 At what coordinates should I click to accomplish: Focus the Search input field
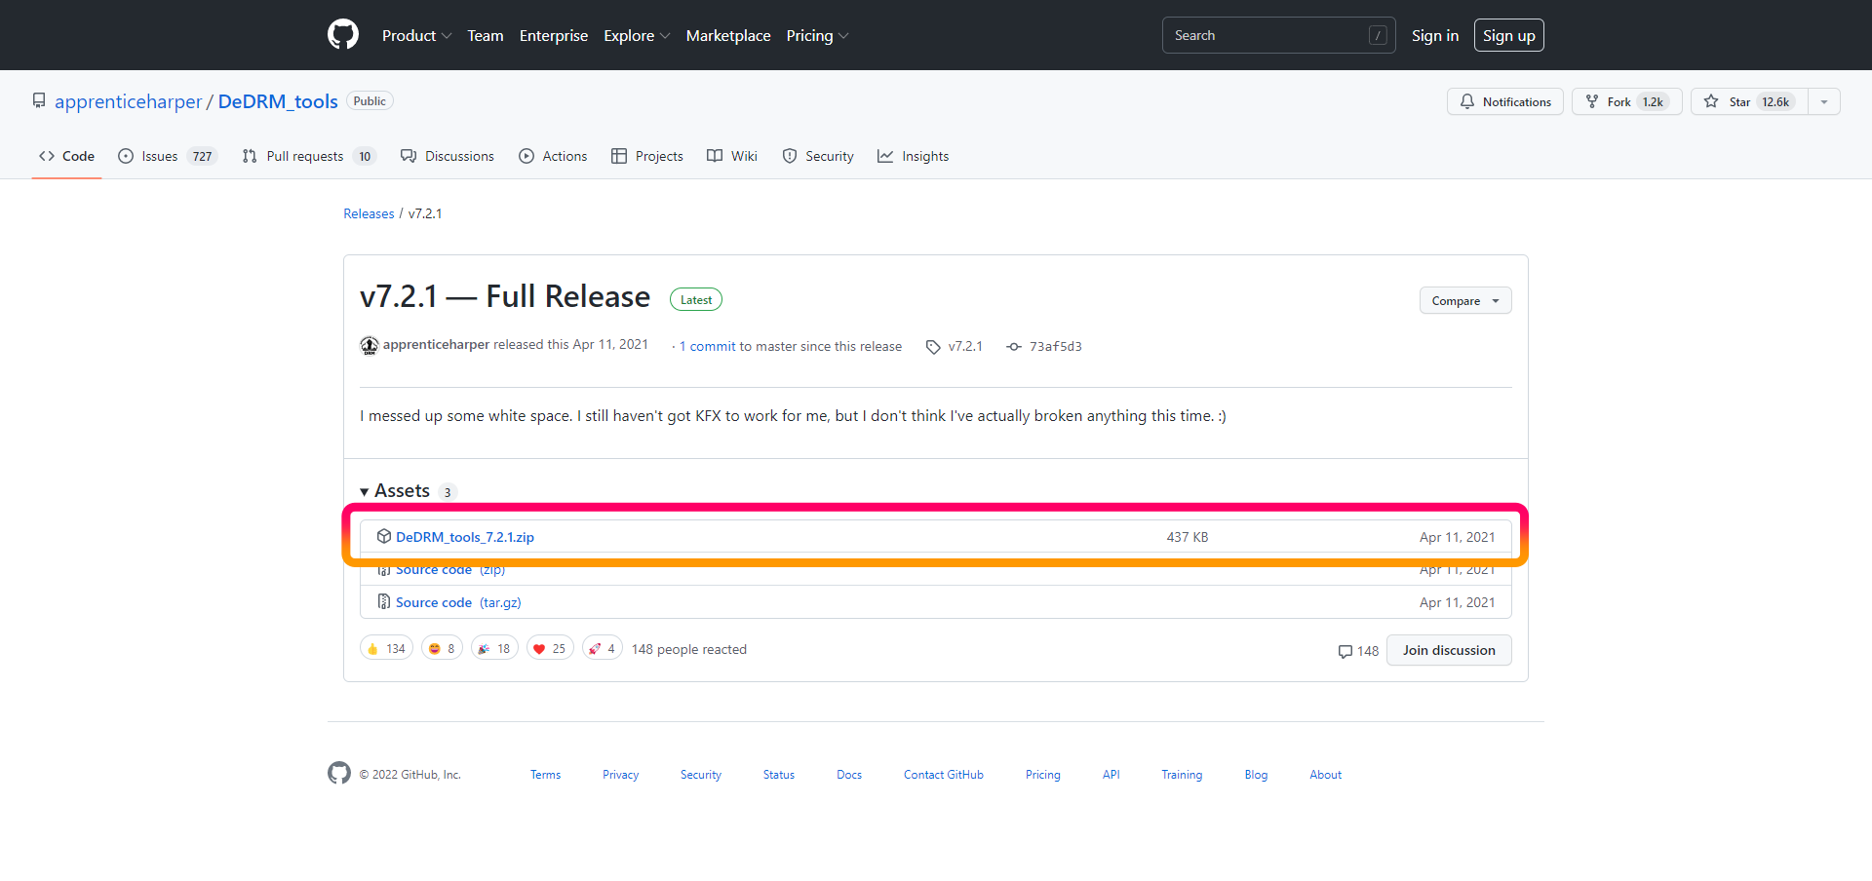click(1278, 35)
